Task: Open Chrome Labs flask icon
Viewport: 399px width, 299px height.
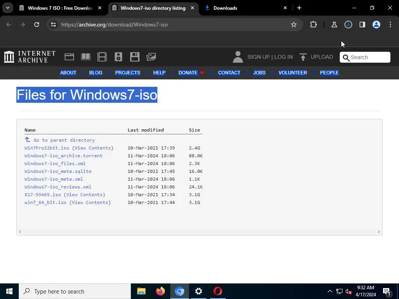Action: click(x=334, y=25)
